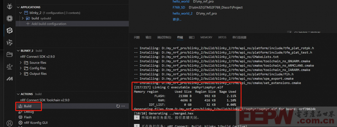Open the hello_world recent project link
Image resolution: width=337 pixels, height=127 pixels.
(x=181, y=1)
